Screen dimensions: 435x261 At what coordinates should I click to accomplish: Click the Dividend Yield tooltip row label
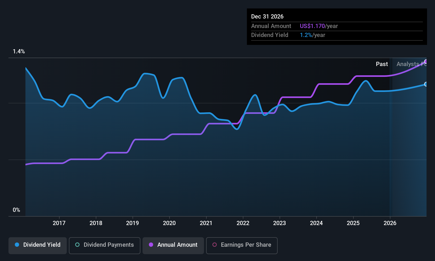pyautogui.click(x=270, y=35)
